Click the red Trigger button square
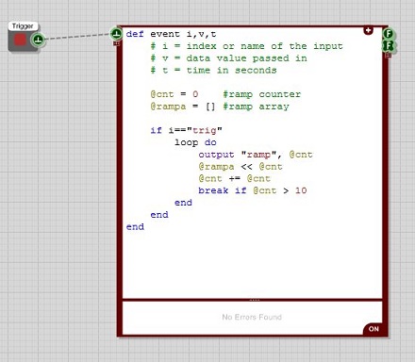Viewport: 415px width, 362px height. point(20,40)
